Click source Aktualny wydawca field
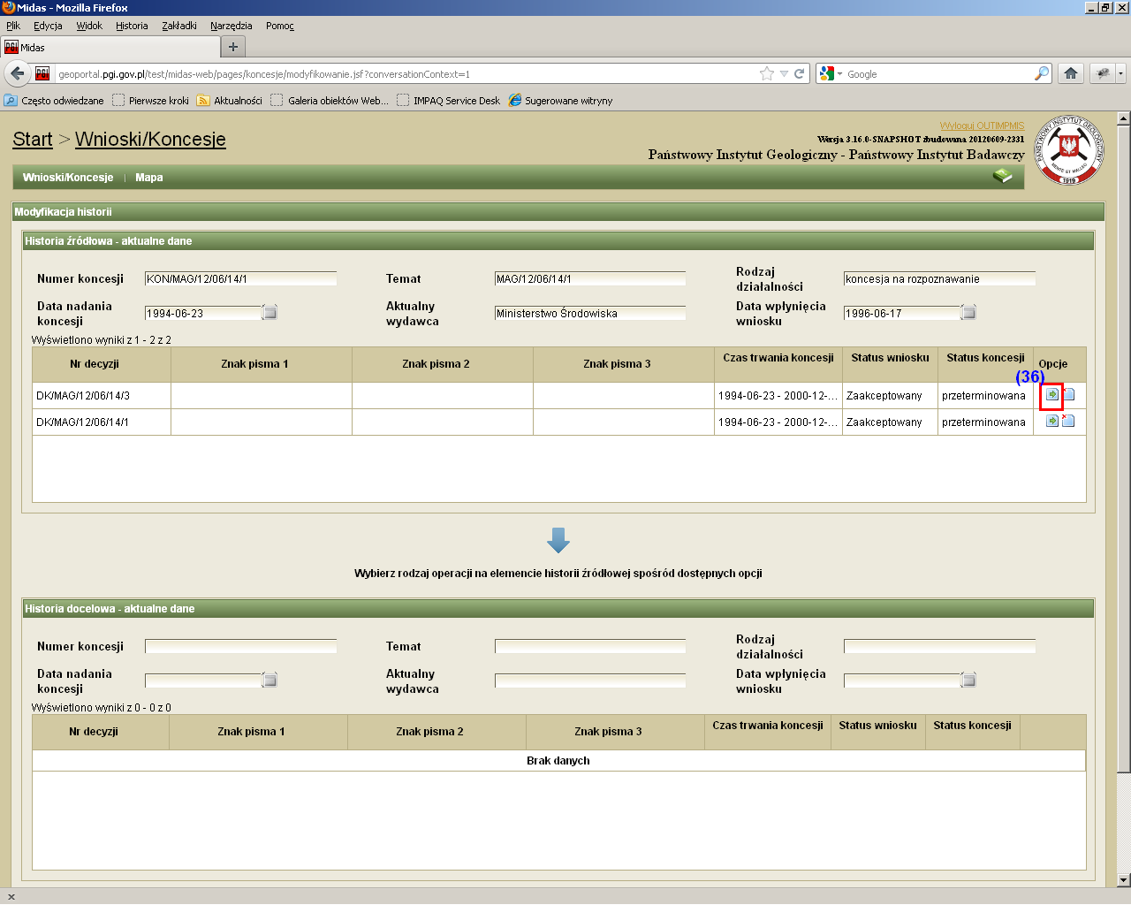Image resolution: width=1131 pixels, height=905 pixels. [x=590, y=313]
